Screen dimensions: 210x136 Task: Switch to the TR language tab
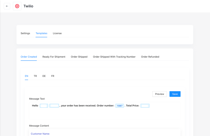tap(35, 76)
